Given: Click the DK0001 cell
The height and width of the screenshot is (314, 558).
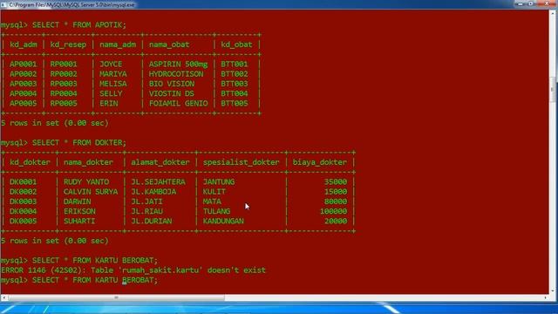Looking at the screenshot, I should point(24,182).
